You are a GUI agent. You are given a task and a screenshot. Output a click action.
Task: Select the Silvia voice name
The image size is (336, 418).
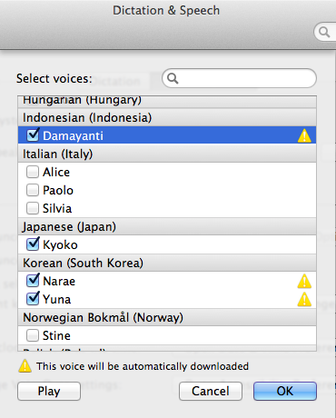(57, 208)
